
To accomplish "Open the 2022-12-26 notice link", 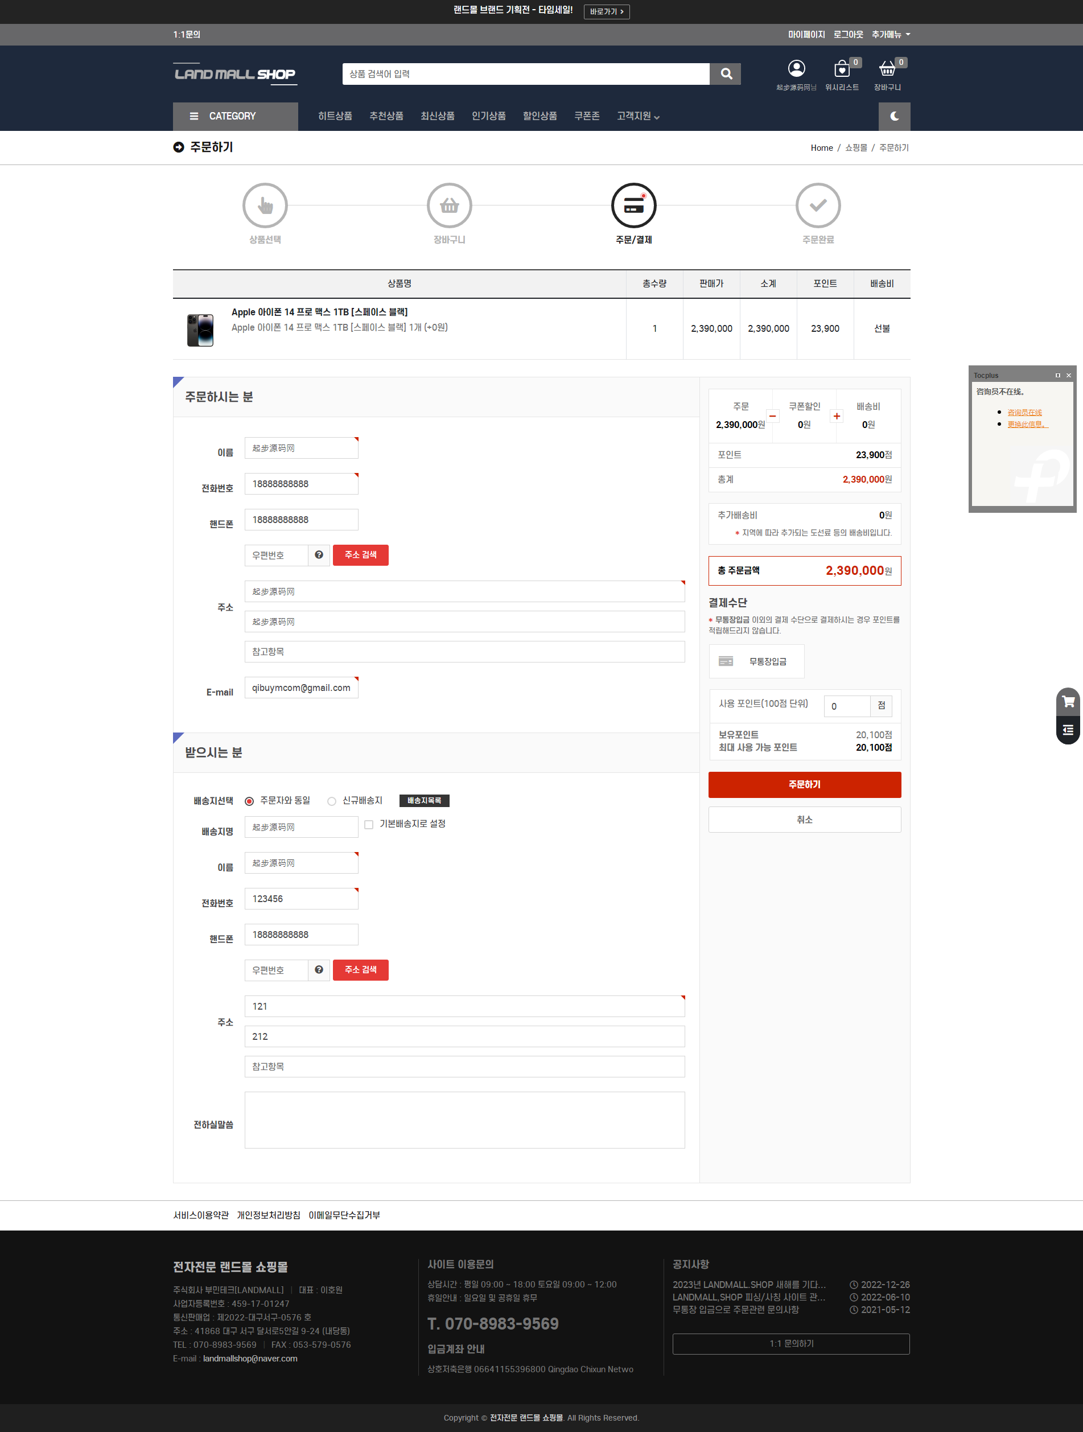I will [749, 1285].
